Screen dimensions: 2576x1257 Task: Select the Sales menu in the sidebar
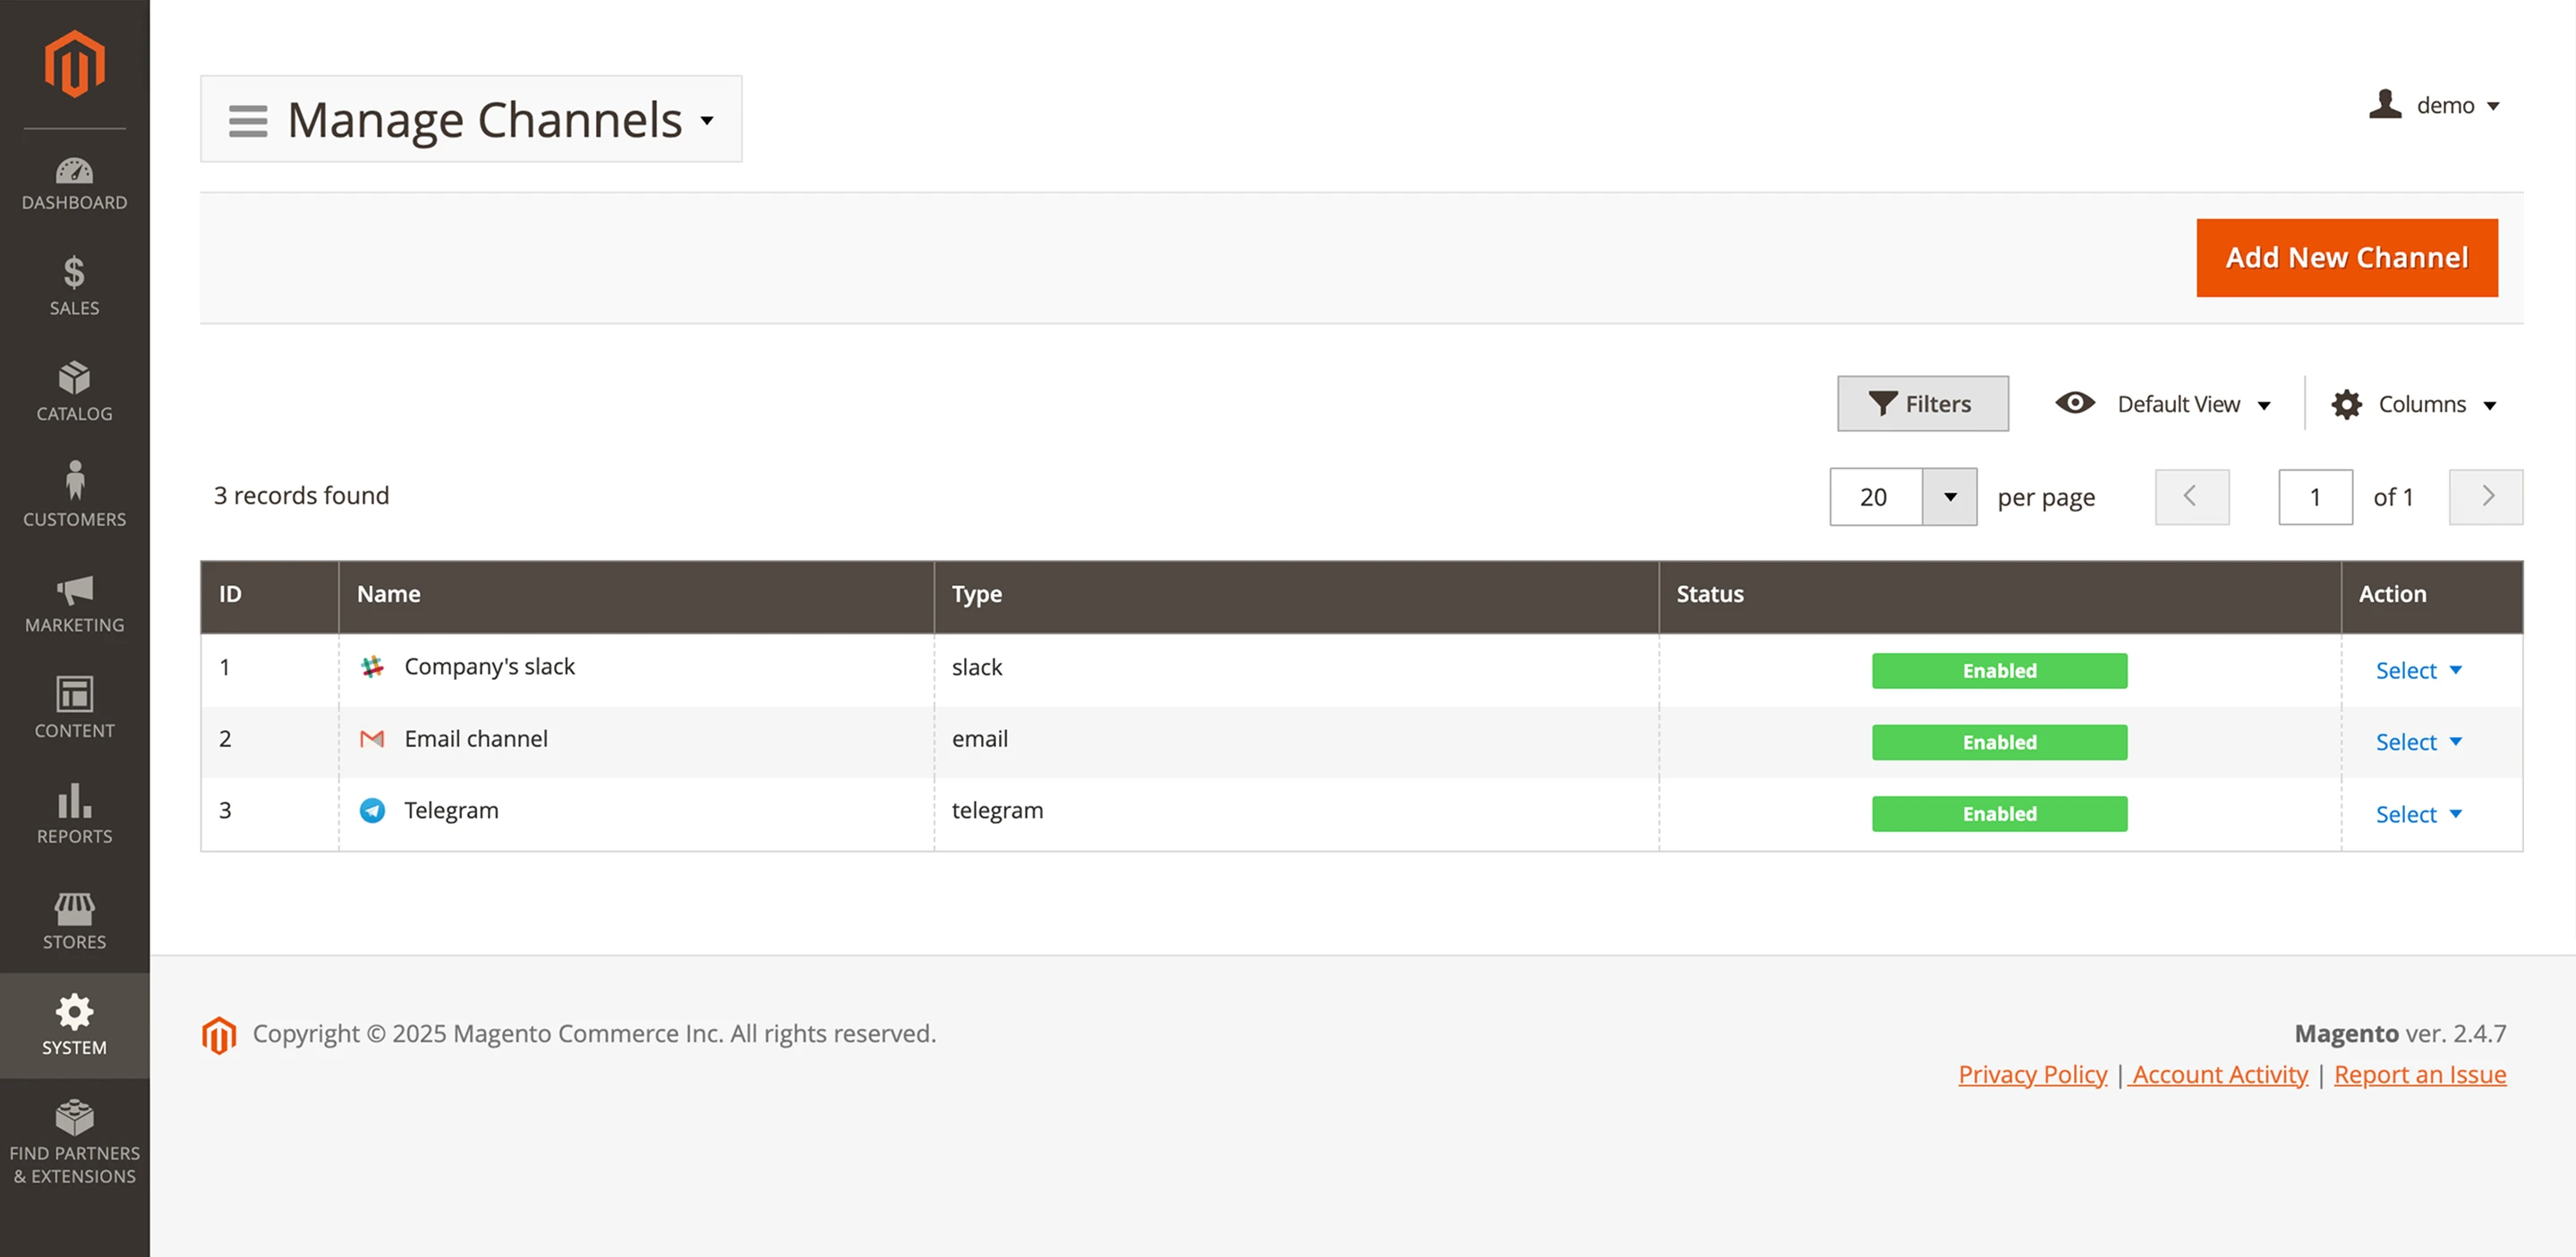click(x=74, y=287)
